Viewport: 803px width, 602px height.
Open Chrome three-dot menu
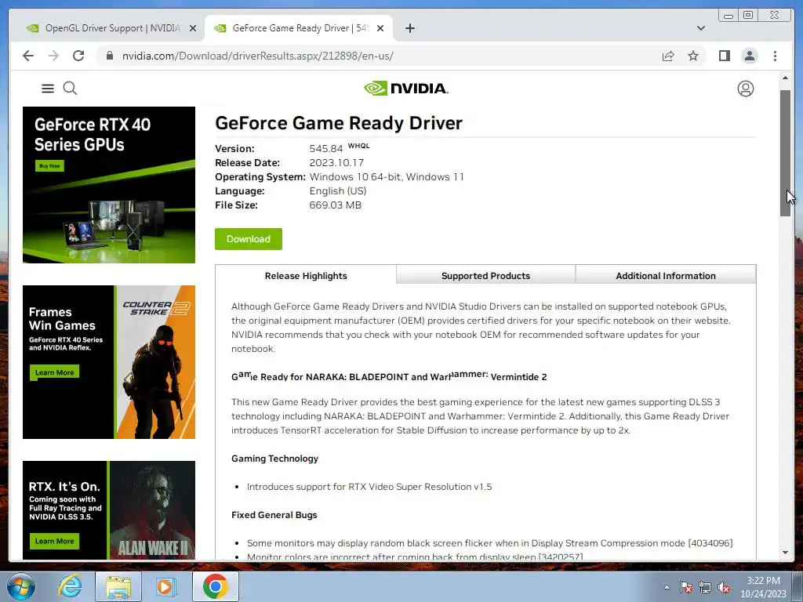pyautogui.click(x=775, y=56)
